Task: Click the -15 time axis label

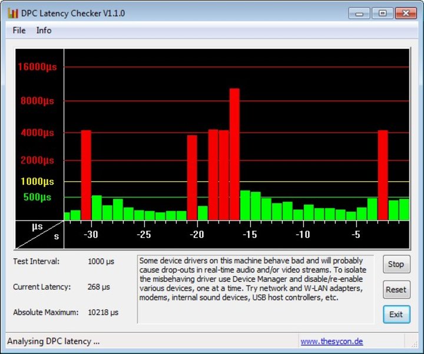Action: pyautogui.click(x=250, y=234)
